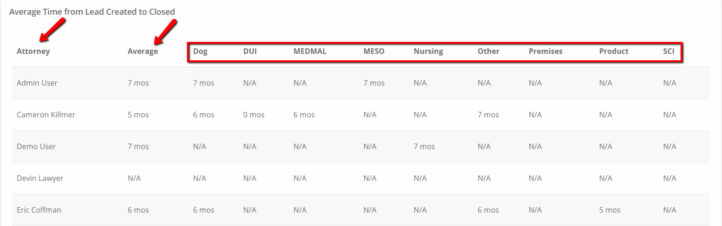Click the Product column header
Image resolution: width=722 pixels, height=226 pixels.
pos(614,51)
